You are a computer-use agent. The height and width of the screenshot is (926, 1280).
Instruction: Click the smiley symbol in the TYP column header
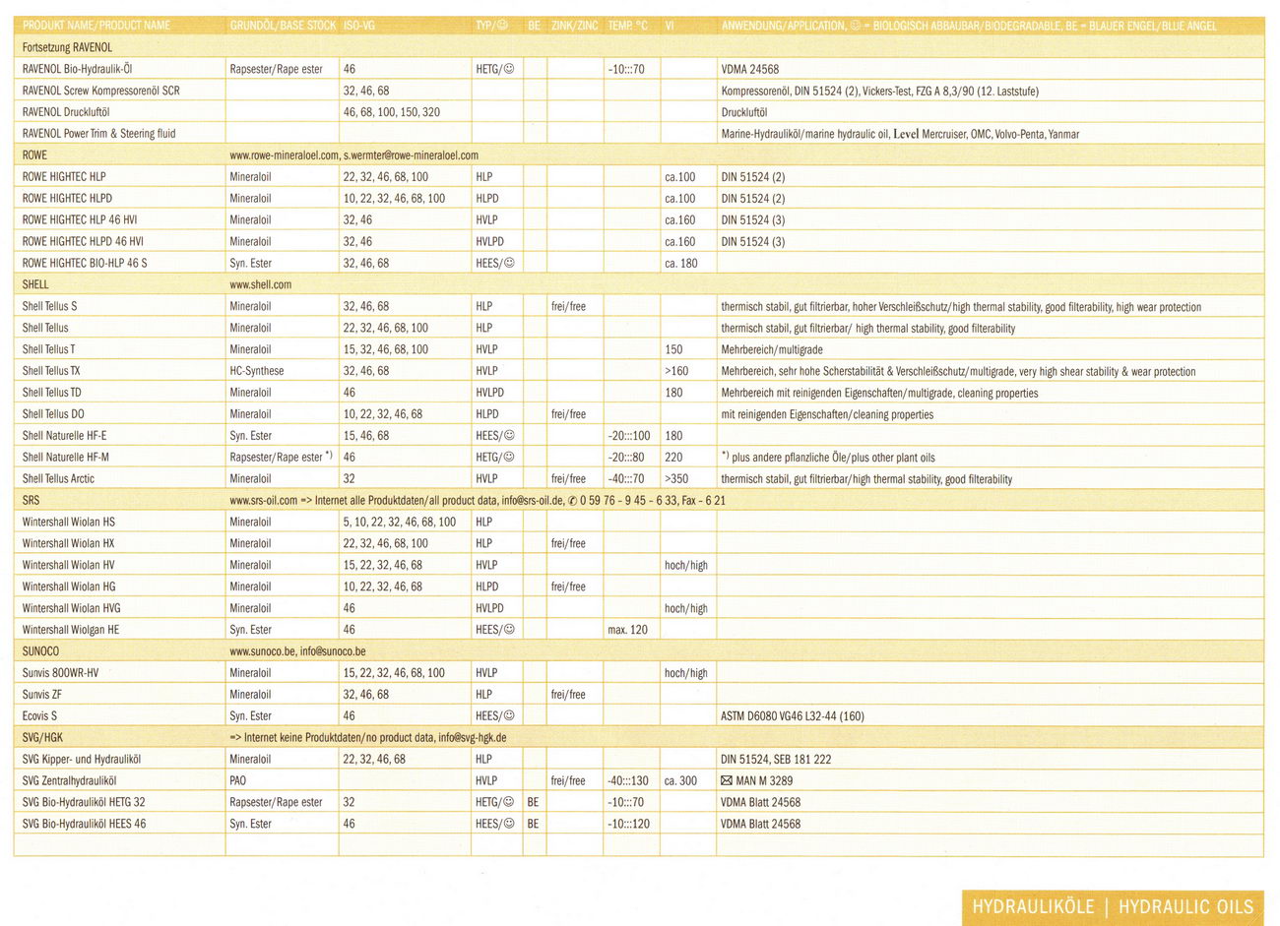pos(502,26)
